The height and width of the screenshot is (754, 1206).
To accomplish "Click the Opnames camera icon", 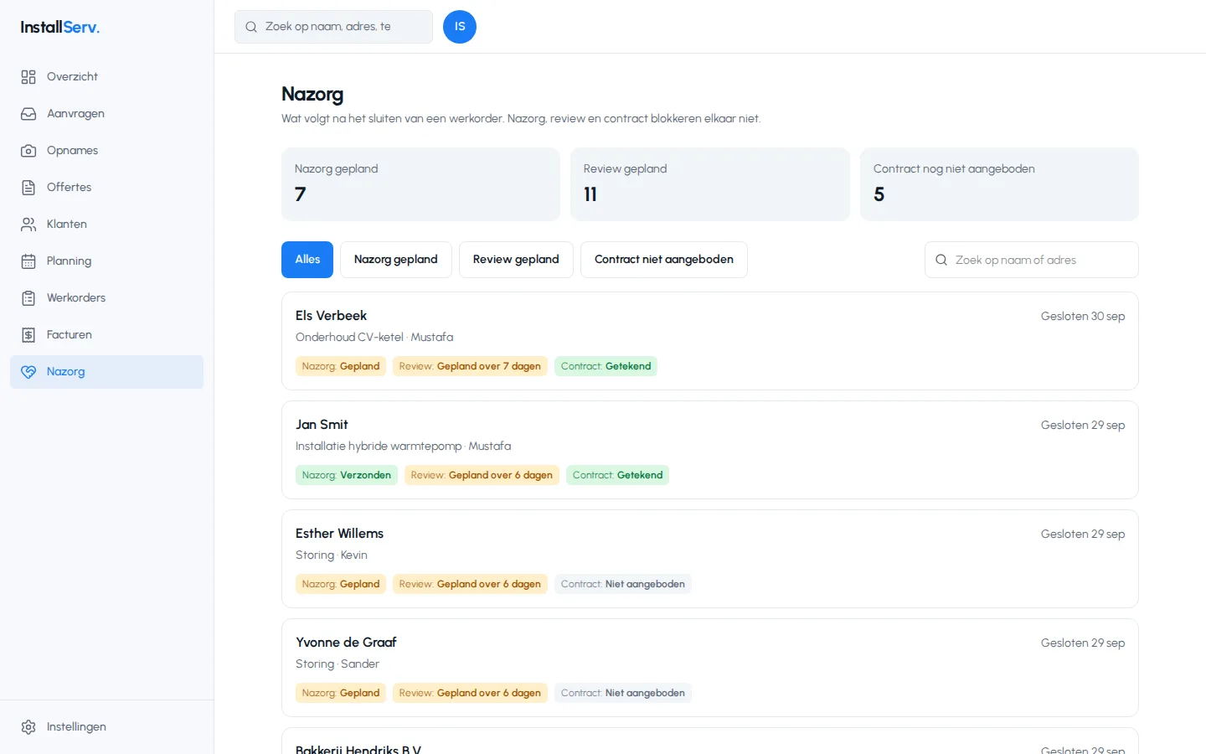I will (x=28, y=151).
